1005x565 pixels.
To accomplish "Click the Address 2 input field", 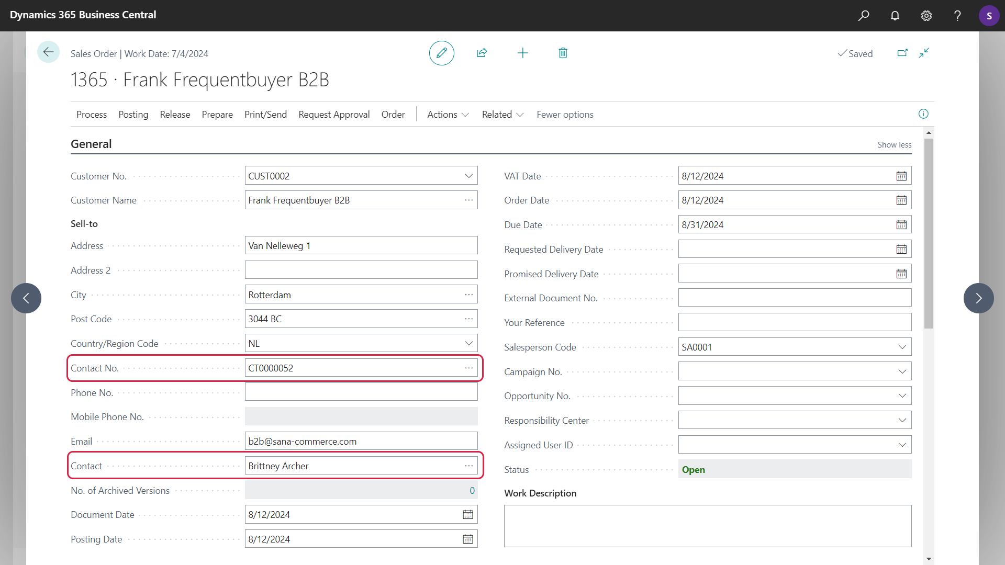I will 361,270.
